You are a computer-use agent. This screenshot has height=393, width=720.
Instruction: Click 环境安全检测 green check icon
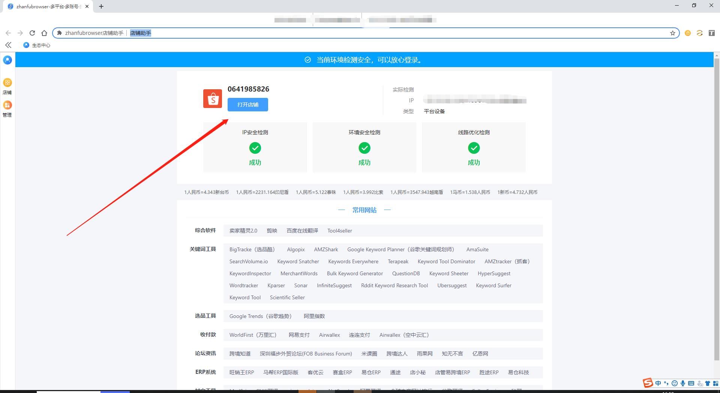pos(364,148)
